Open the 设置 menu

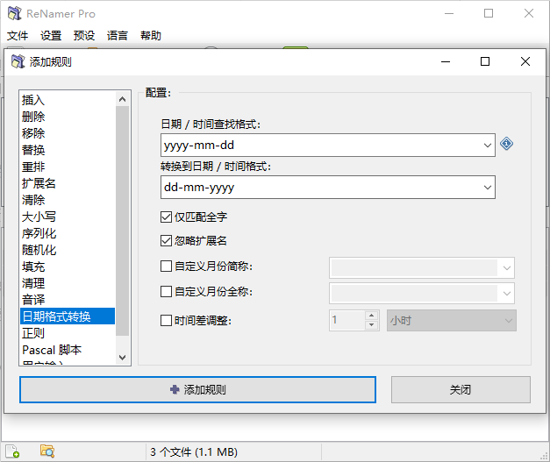coord(51,35)
